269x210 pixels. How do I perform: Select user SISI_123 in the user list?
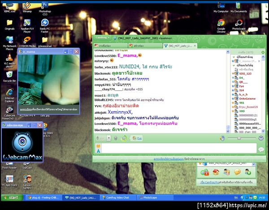pyautogui.click(x=245, y=73)
